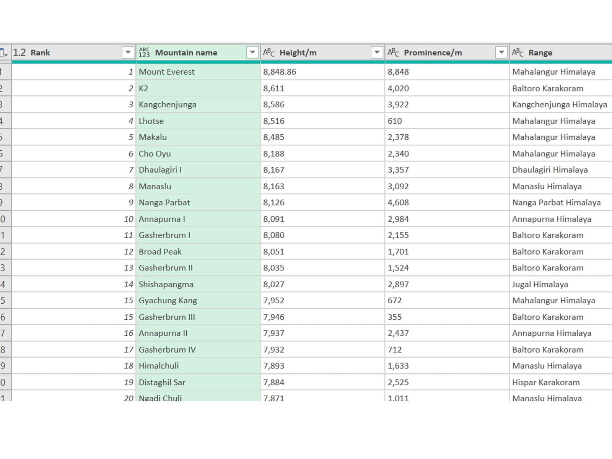612x459 pixels.
Task: Open the Prominence/m filter dropdown arrow
Action: coord(501,52)
